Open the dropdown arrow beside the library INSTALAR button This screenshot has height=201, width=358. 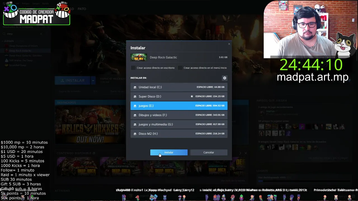(x=93, y=80)
